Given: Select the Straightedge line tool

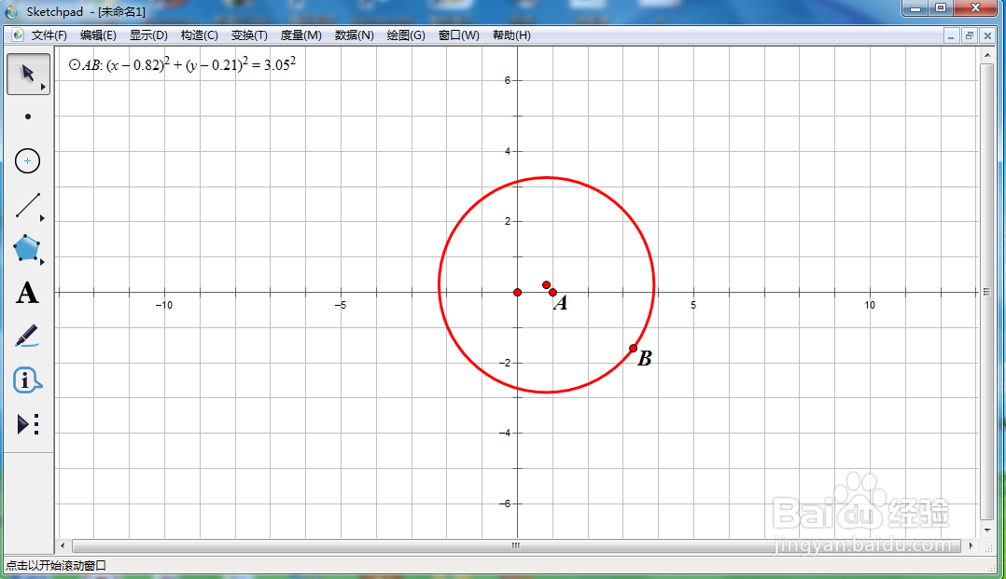Looking at the screenshot, I should point(28,205).
